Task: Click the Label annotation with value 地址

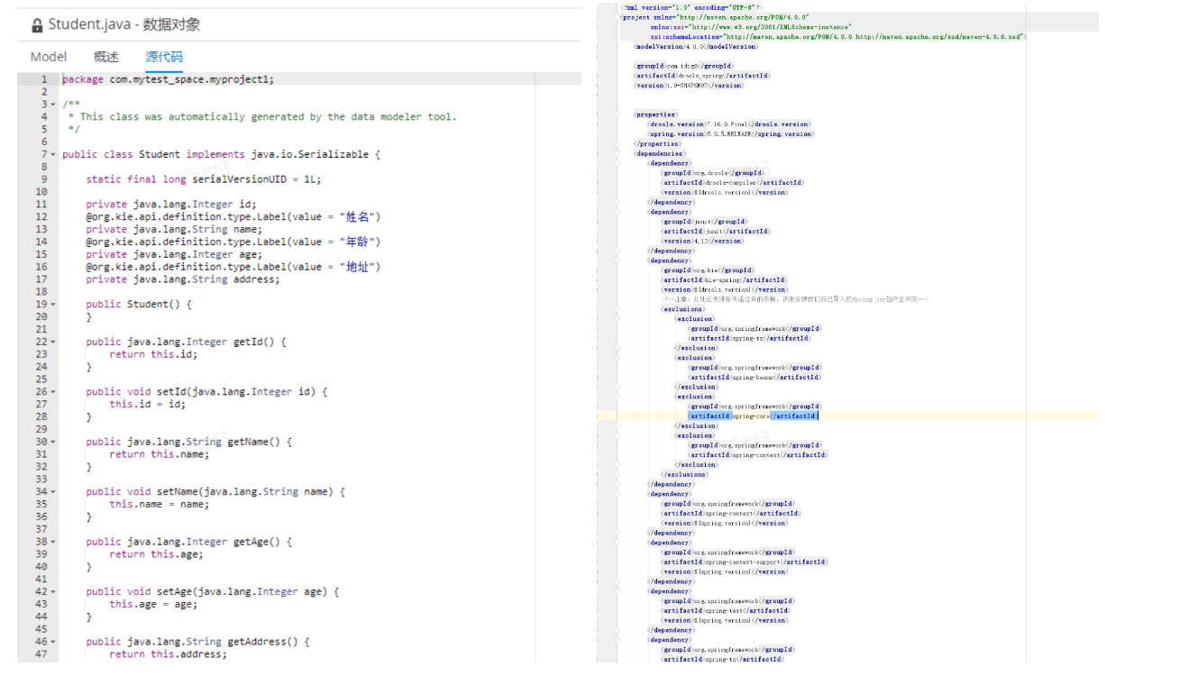Action: click(233, 267)
